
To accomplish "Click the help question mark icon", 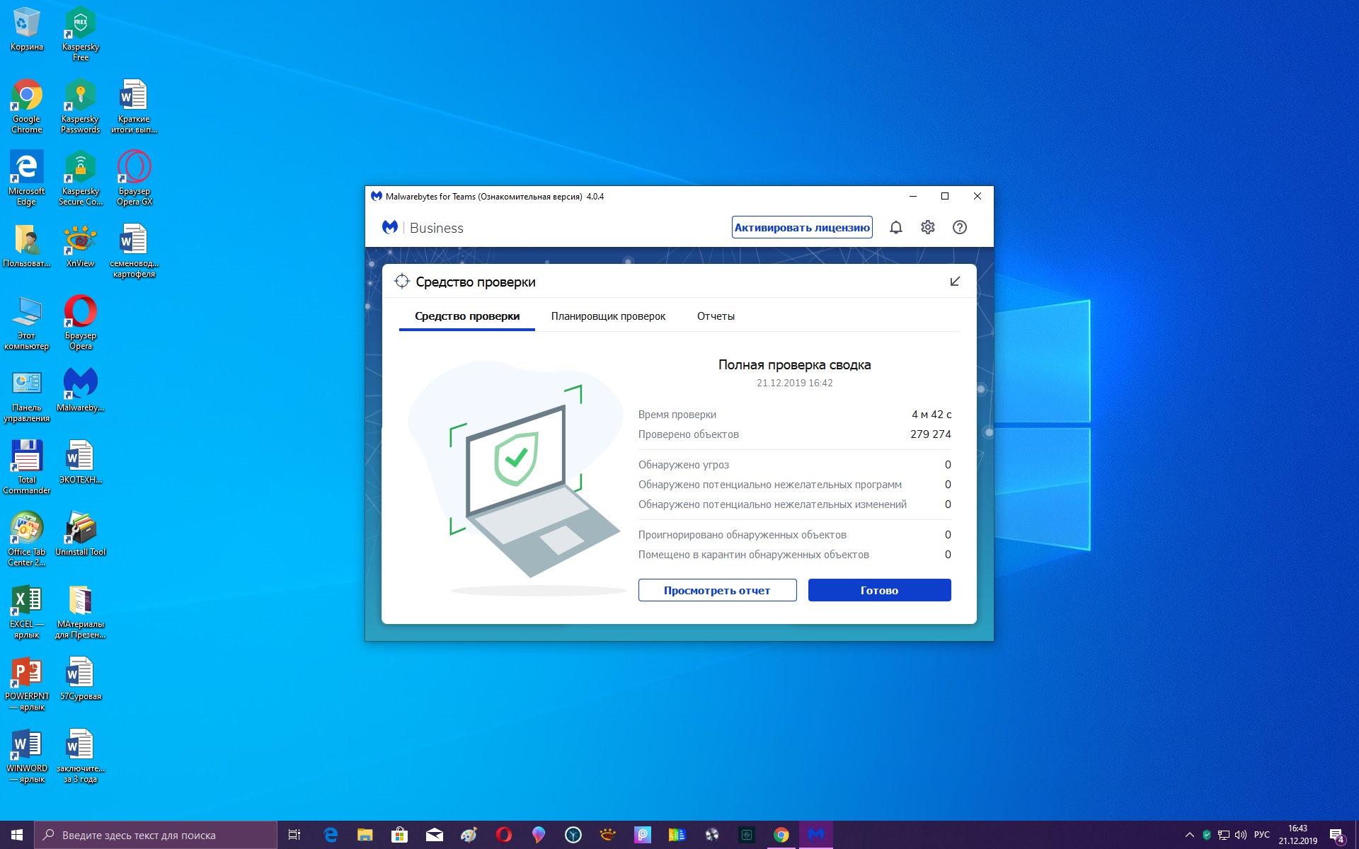I will point(959,227).
